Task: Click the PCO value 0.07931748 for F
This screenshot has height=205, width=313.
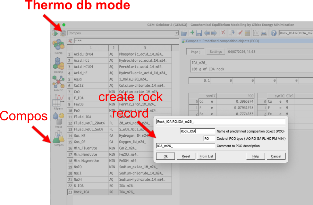Action: [x=235, y=108]
